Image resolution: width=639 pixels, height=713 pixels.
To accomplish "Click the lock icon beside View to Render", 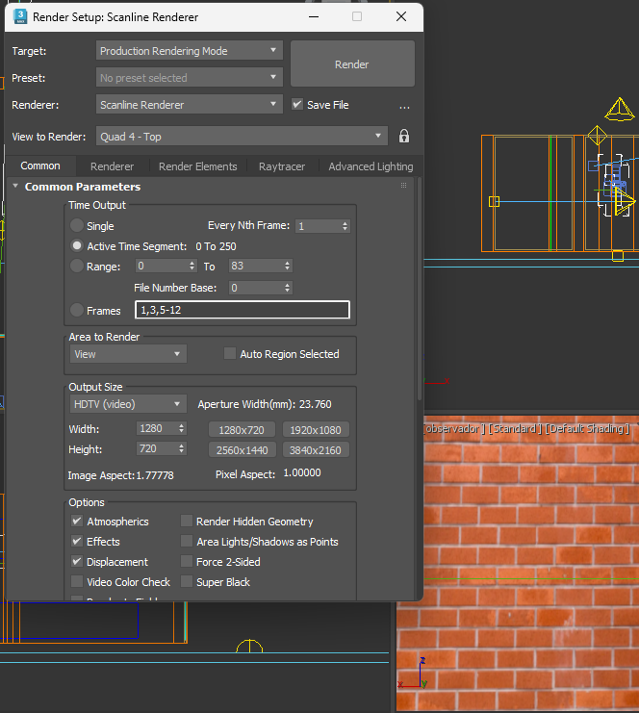I will pos(404,137).
